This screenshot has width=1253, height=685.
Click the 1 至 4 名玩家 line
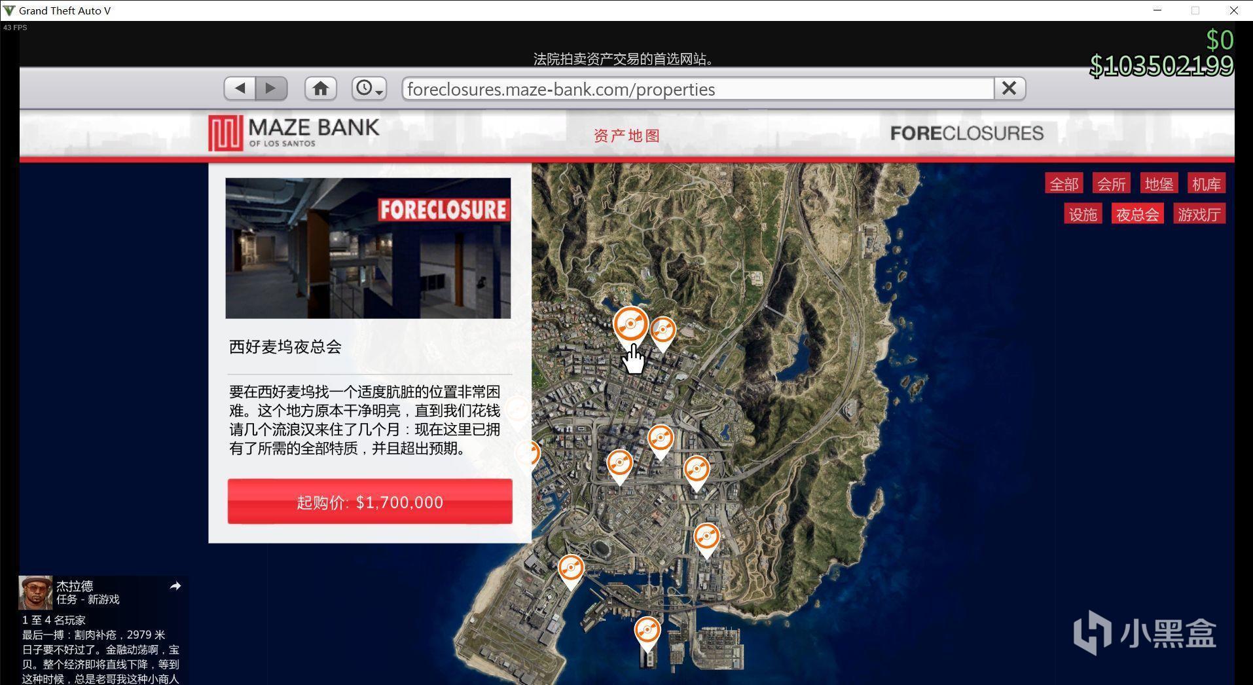pyautogui.click(x=54, y=620)
